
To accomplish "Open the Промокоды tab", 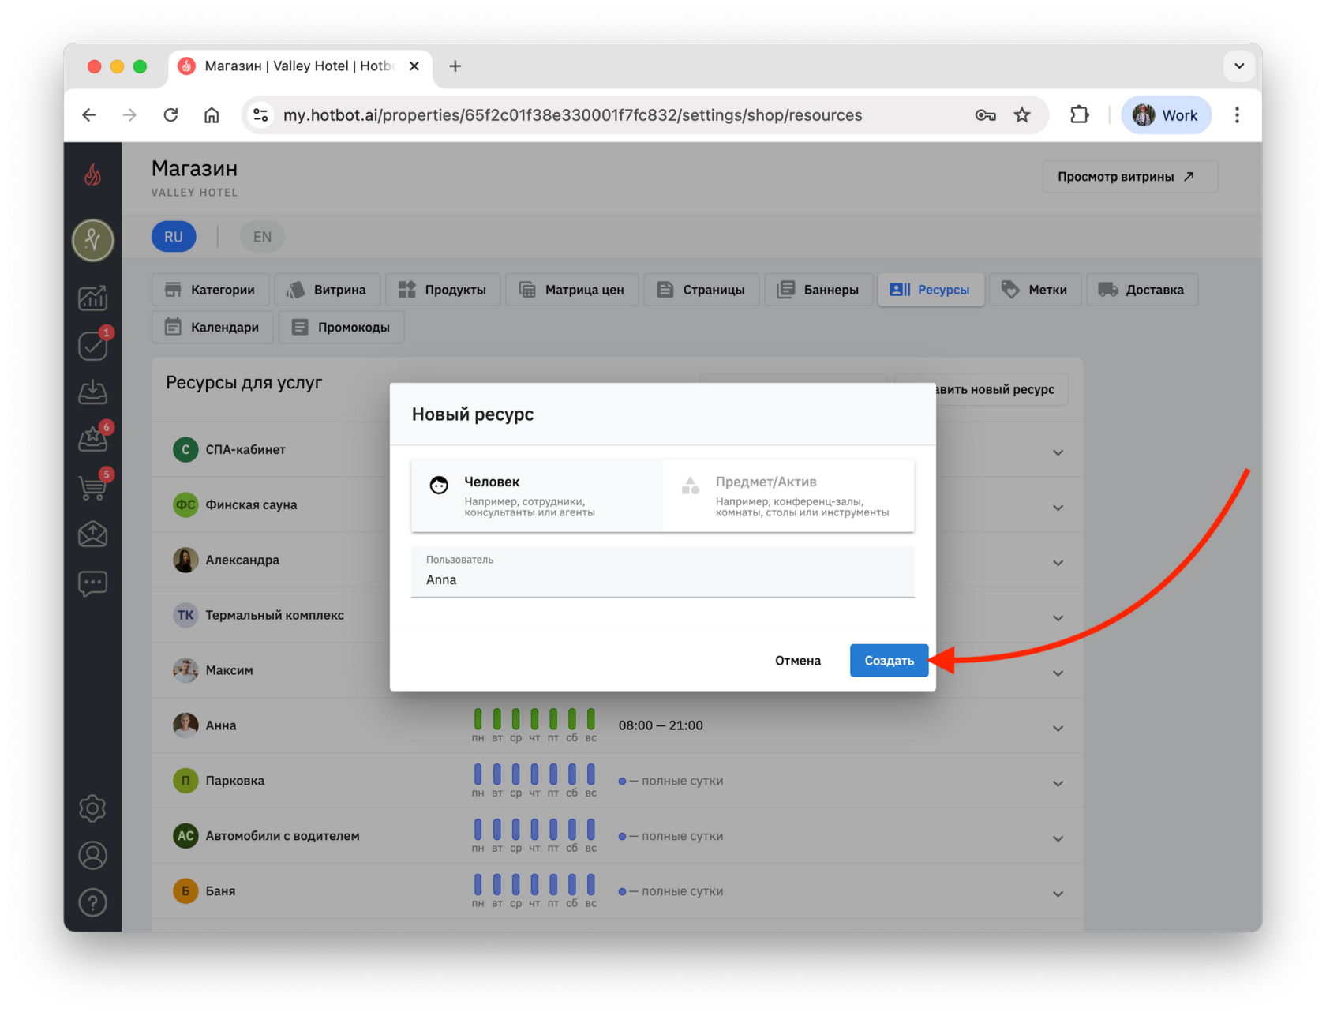I will [341, 328].
